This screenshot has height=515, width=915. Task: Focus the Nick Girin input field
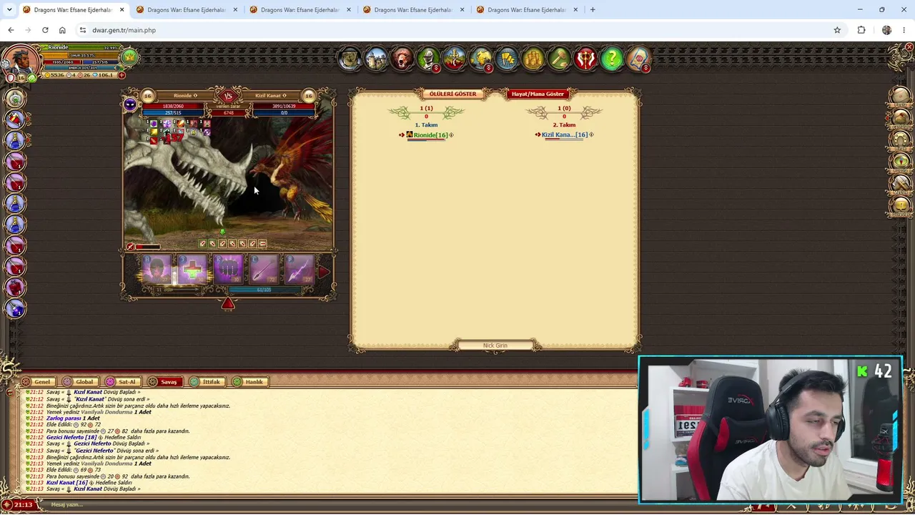[x=495, y=345]
